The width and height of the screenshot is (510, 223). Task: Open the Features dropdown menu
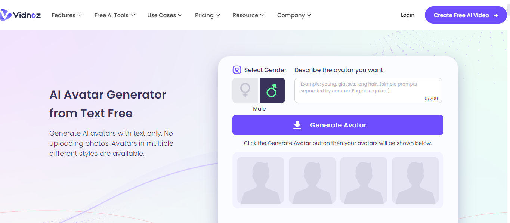click(x=67, y=15)
